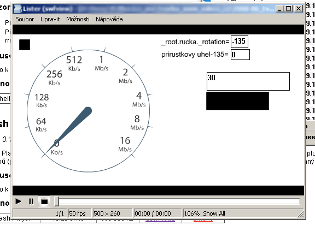This screenshot has height=226, width=315.
Task: Click the prirustkovy uhel-135 value field
Action: (240, 55)
